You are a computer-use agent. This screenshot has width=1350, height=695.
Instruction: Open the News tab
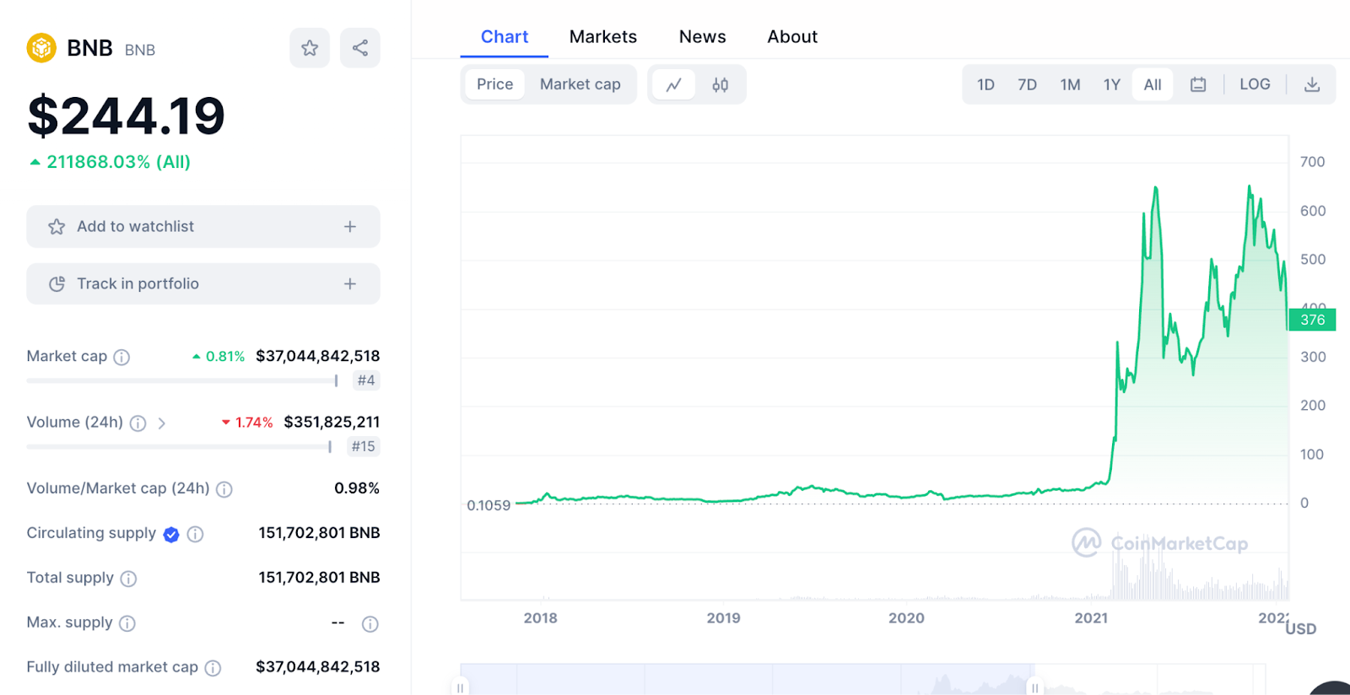click(x=702, y=37)
